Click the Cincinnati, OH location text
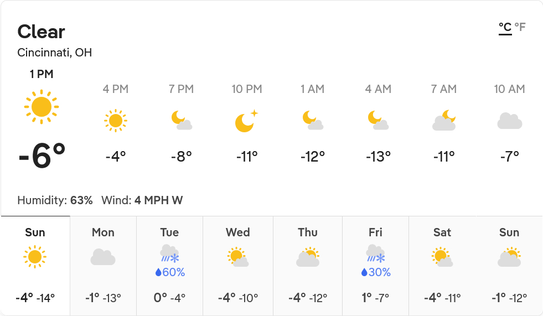Image resolution: width=543 pixels, height=316 pixels. click(55, 53)
